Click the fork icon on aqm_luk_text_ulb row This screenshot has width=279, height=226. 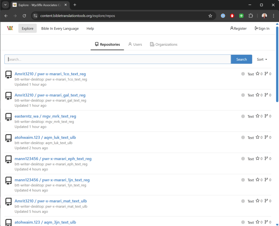266,138
